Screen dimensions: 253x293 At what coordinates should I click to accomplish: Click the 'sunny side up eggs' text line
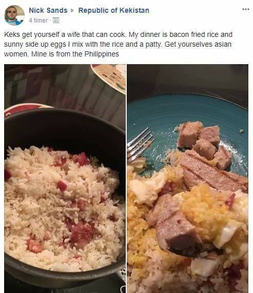click(118, 44)
